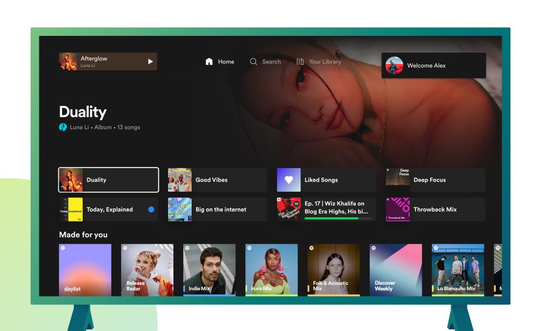Open the Ep. 17 Wiz Khalifa episode

(x=326, y=209)
